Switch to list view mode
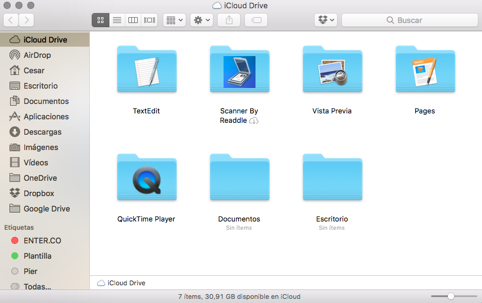This screenshot has height=303, width=482. pyautogui.click(x=117, y=20)
